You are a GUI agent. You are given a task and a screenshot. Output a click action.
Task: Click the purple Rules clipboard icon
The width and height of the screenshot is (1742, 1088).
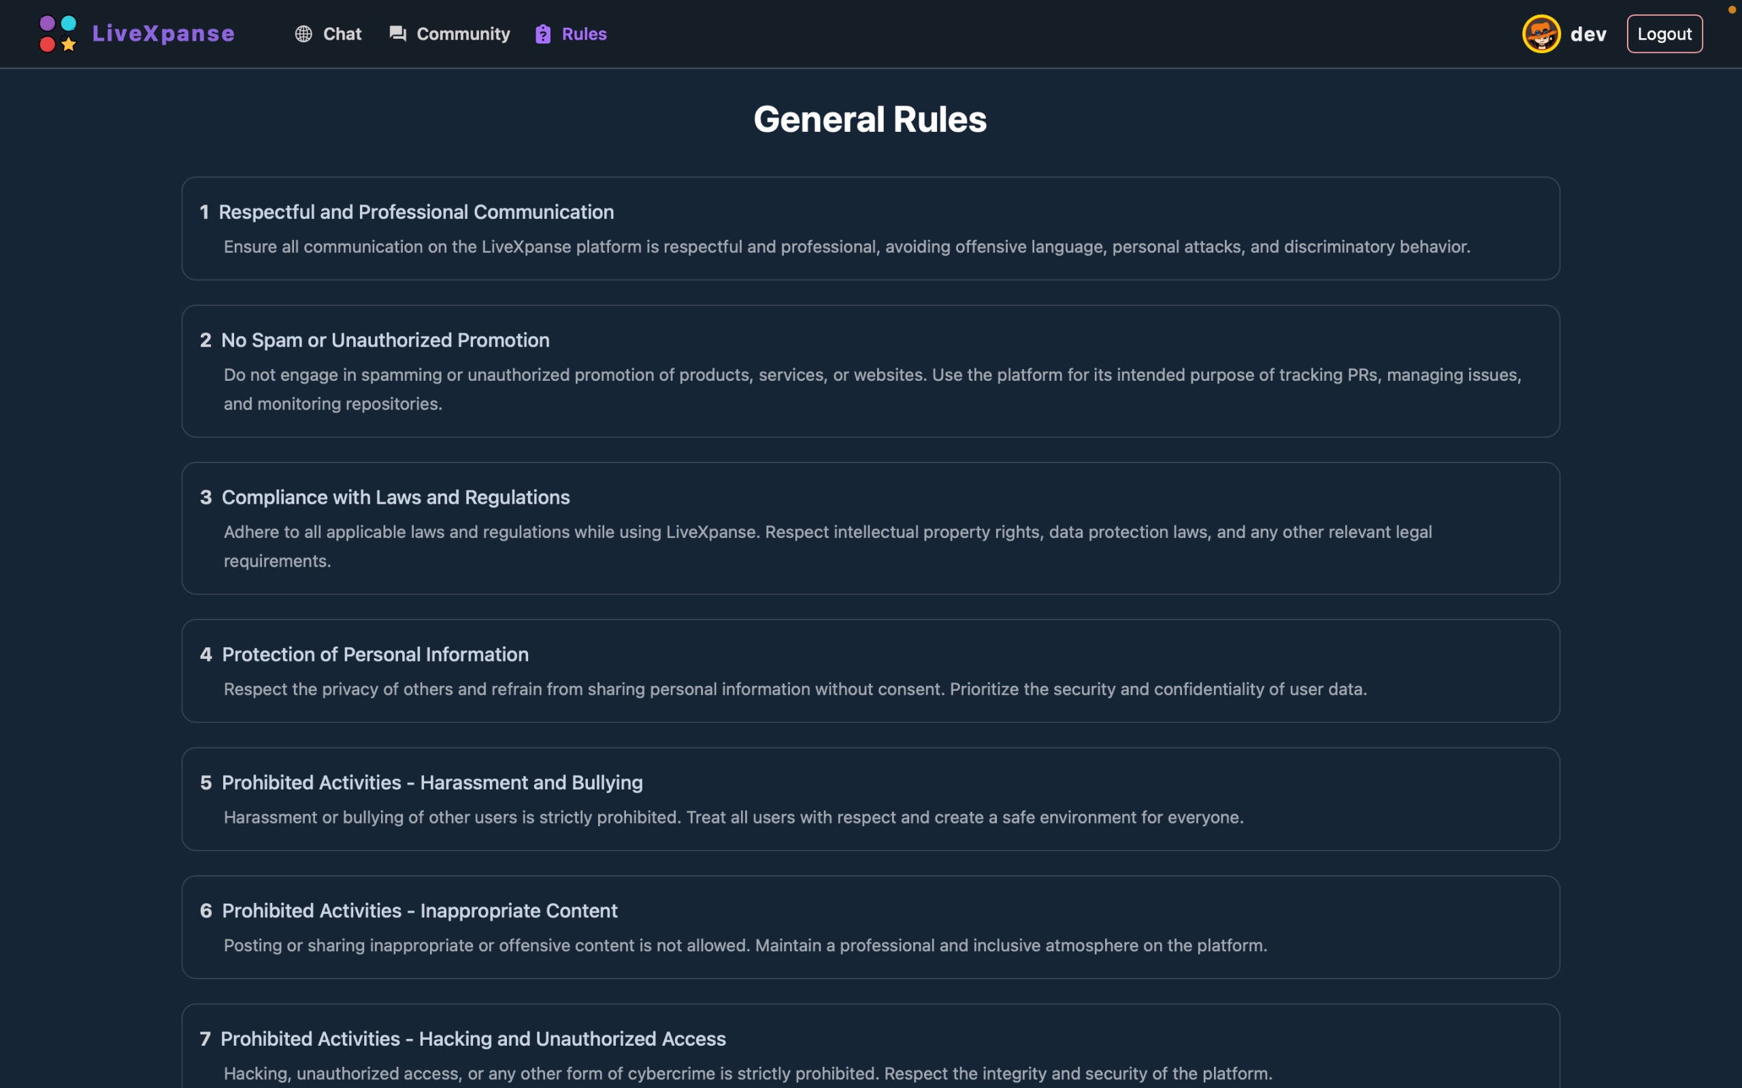(544, 34)
